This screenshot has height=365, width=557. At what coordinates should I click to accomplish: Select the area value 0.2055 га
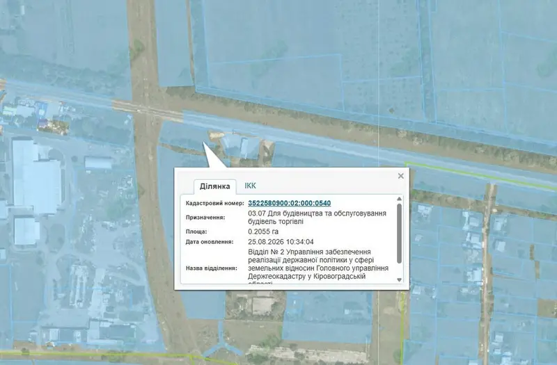coord(263,232)
